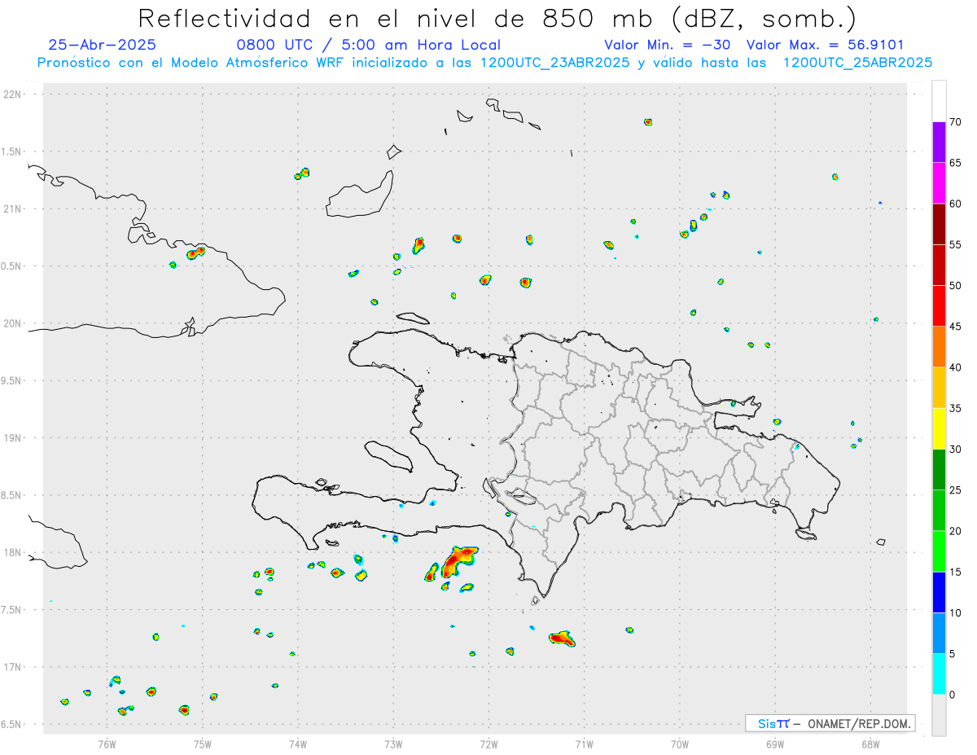Click the colorbar value label '35'
Viewport: 977px width, 755px height.
(x=956, y=408)
